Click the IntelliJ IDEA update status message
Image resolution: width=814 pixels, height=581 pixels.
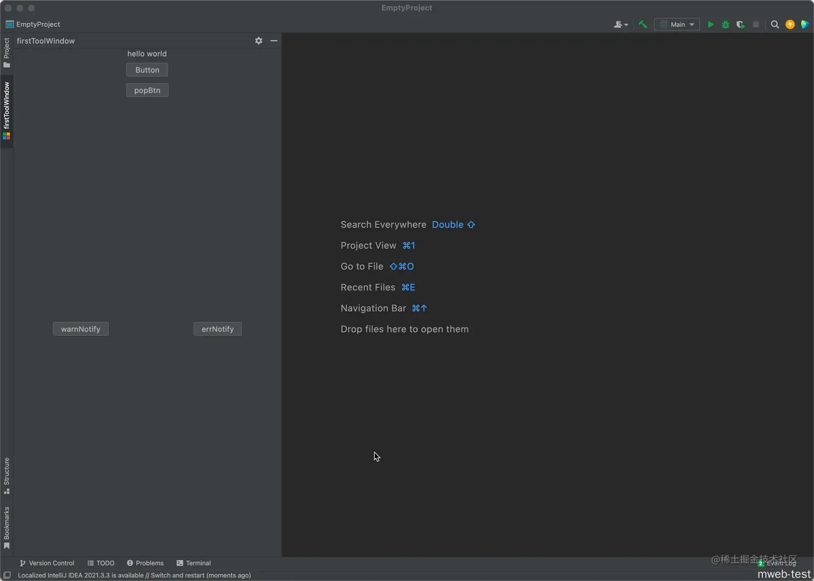tap(135, 575)
